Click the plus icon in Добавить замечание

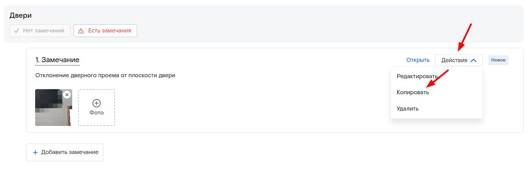pos(35,152)
